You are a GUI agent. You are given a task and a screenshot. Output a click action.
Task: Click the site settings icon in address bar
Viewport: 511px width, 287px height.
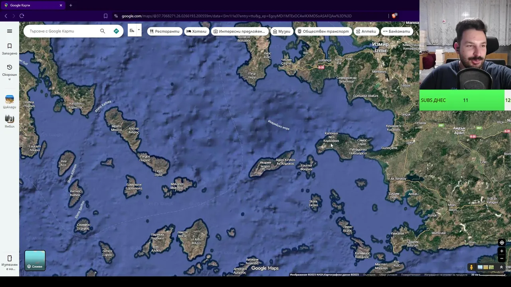(x=116, y=16)
